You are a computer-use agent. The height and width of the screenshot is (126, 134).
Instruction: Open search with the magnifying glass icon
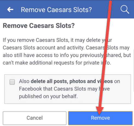(x=125, y=10)
